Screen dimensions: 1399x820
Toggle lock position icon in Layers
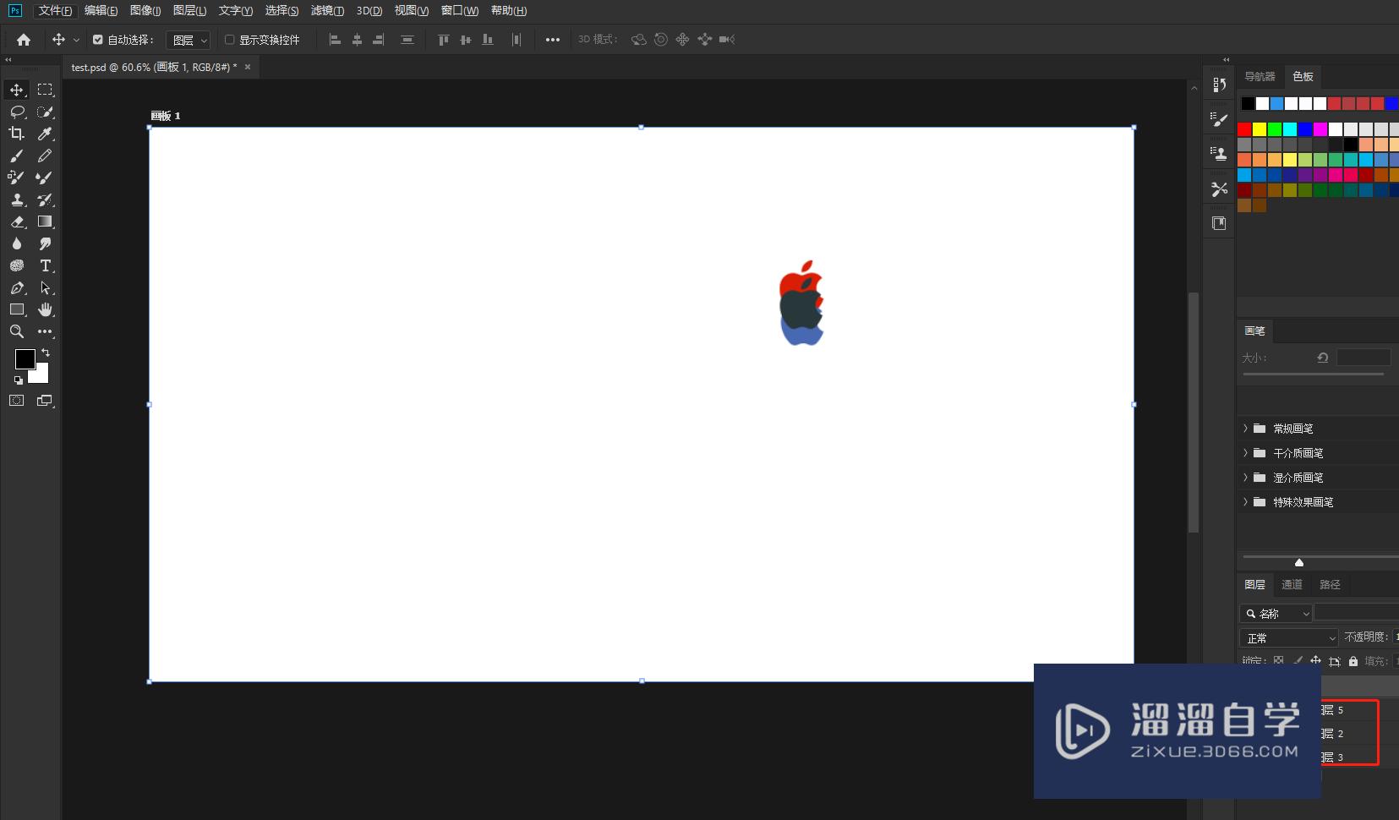pyautogui.click(x=1315, y=661)
